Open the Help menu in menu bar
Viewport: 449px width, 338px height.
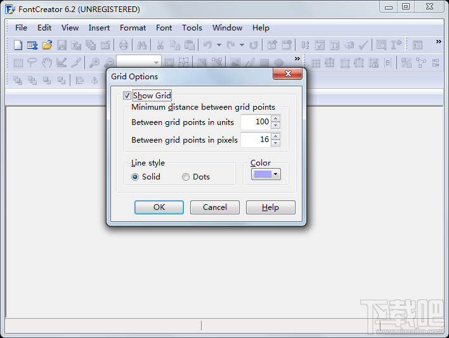(261, 28)
